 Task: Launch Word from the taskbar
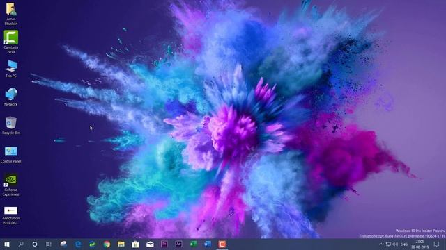point(208,244)
